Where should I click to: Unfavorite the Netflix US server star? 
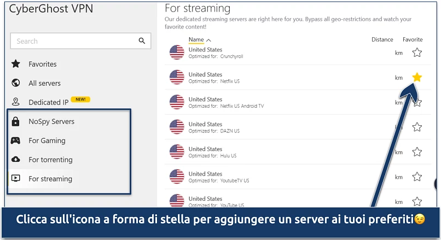coord(417,77)
